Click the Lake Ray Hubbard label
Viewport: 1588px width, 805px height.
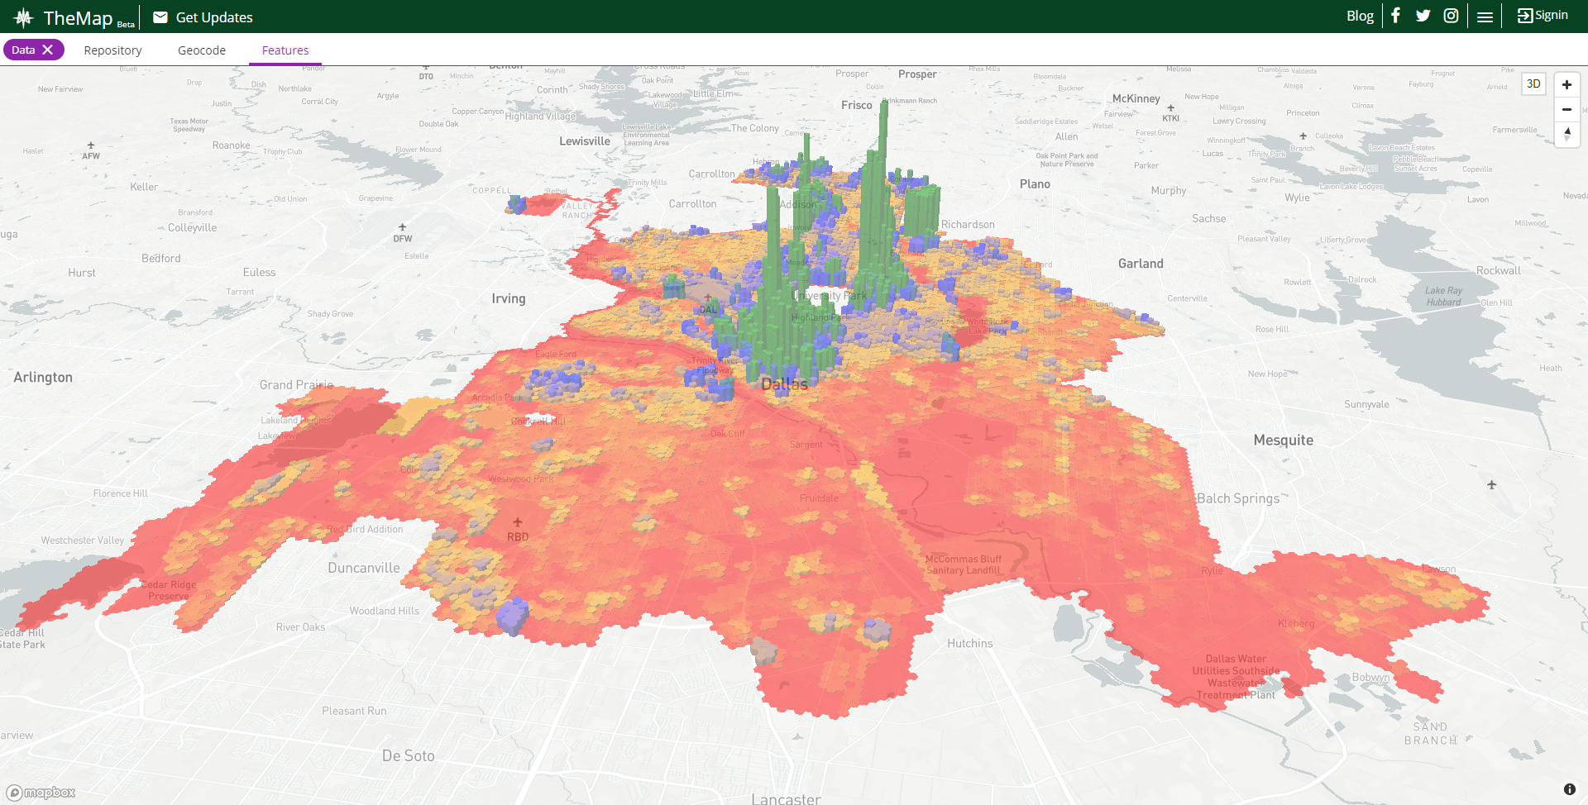click(x=1443, y=296)
